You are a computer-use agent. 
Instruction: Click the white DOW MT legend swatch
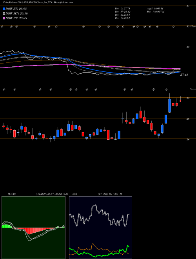coord(4,14)
